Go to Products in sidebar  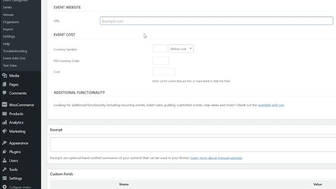coord(16,114)
